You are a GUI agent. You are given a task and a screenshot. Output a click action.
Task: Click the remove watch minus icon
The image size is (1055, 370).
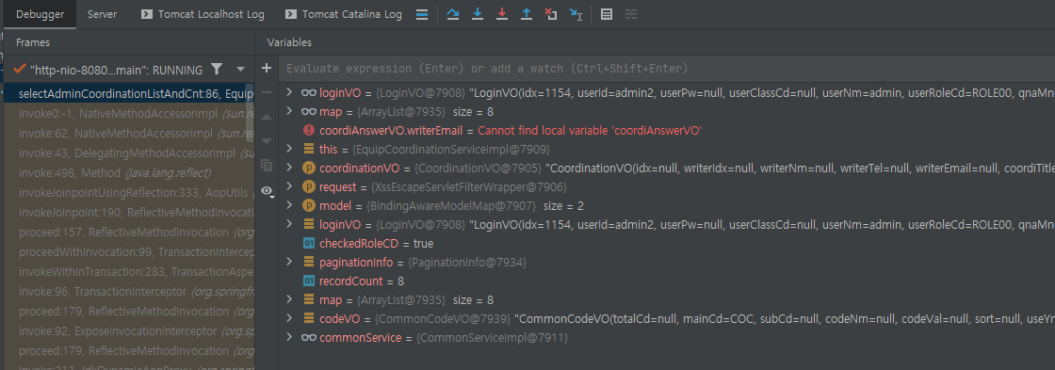point(267,92)
